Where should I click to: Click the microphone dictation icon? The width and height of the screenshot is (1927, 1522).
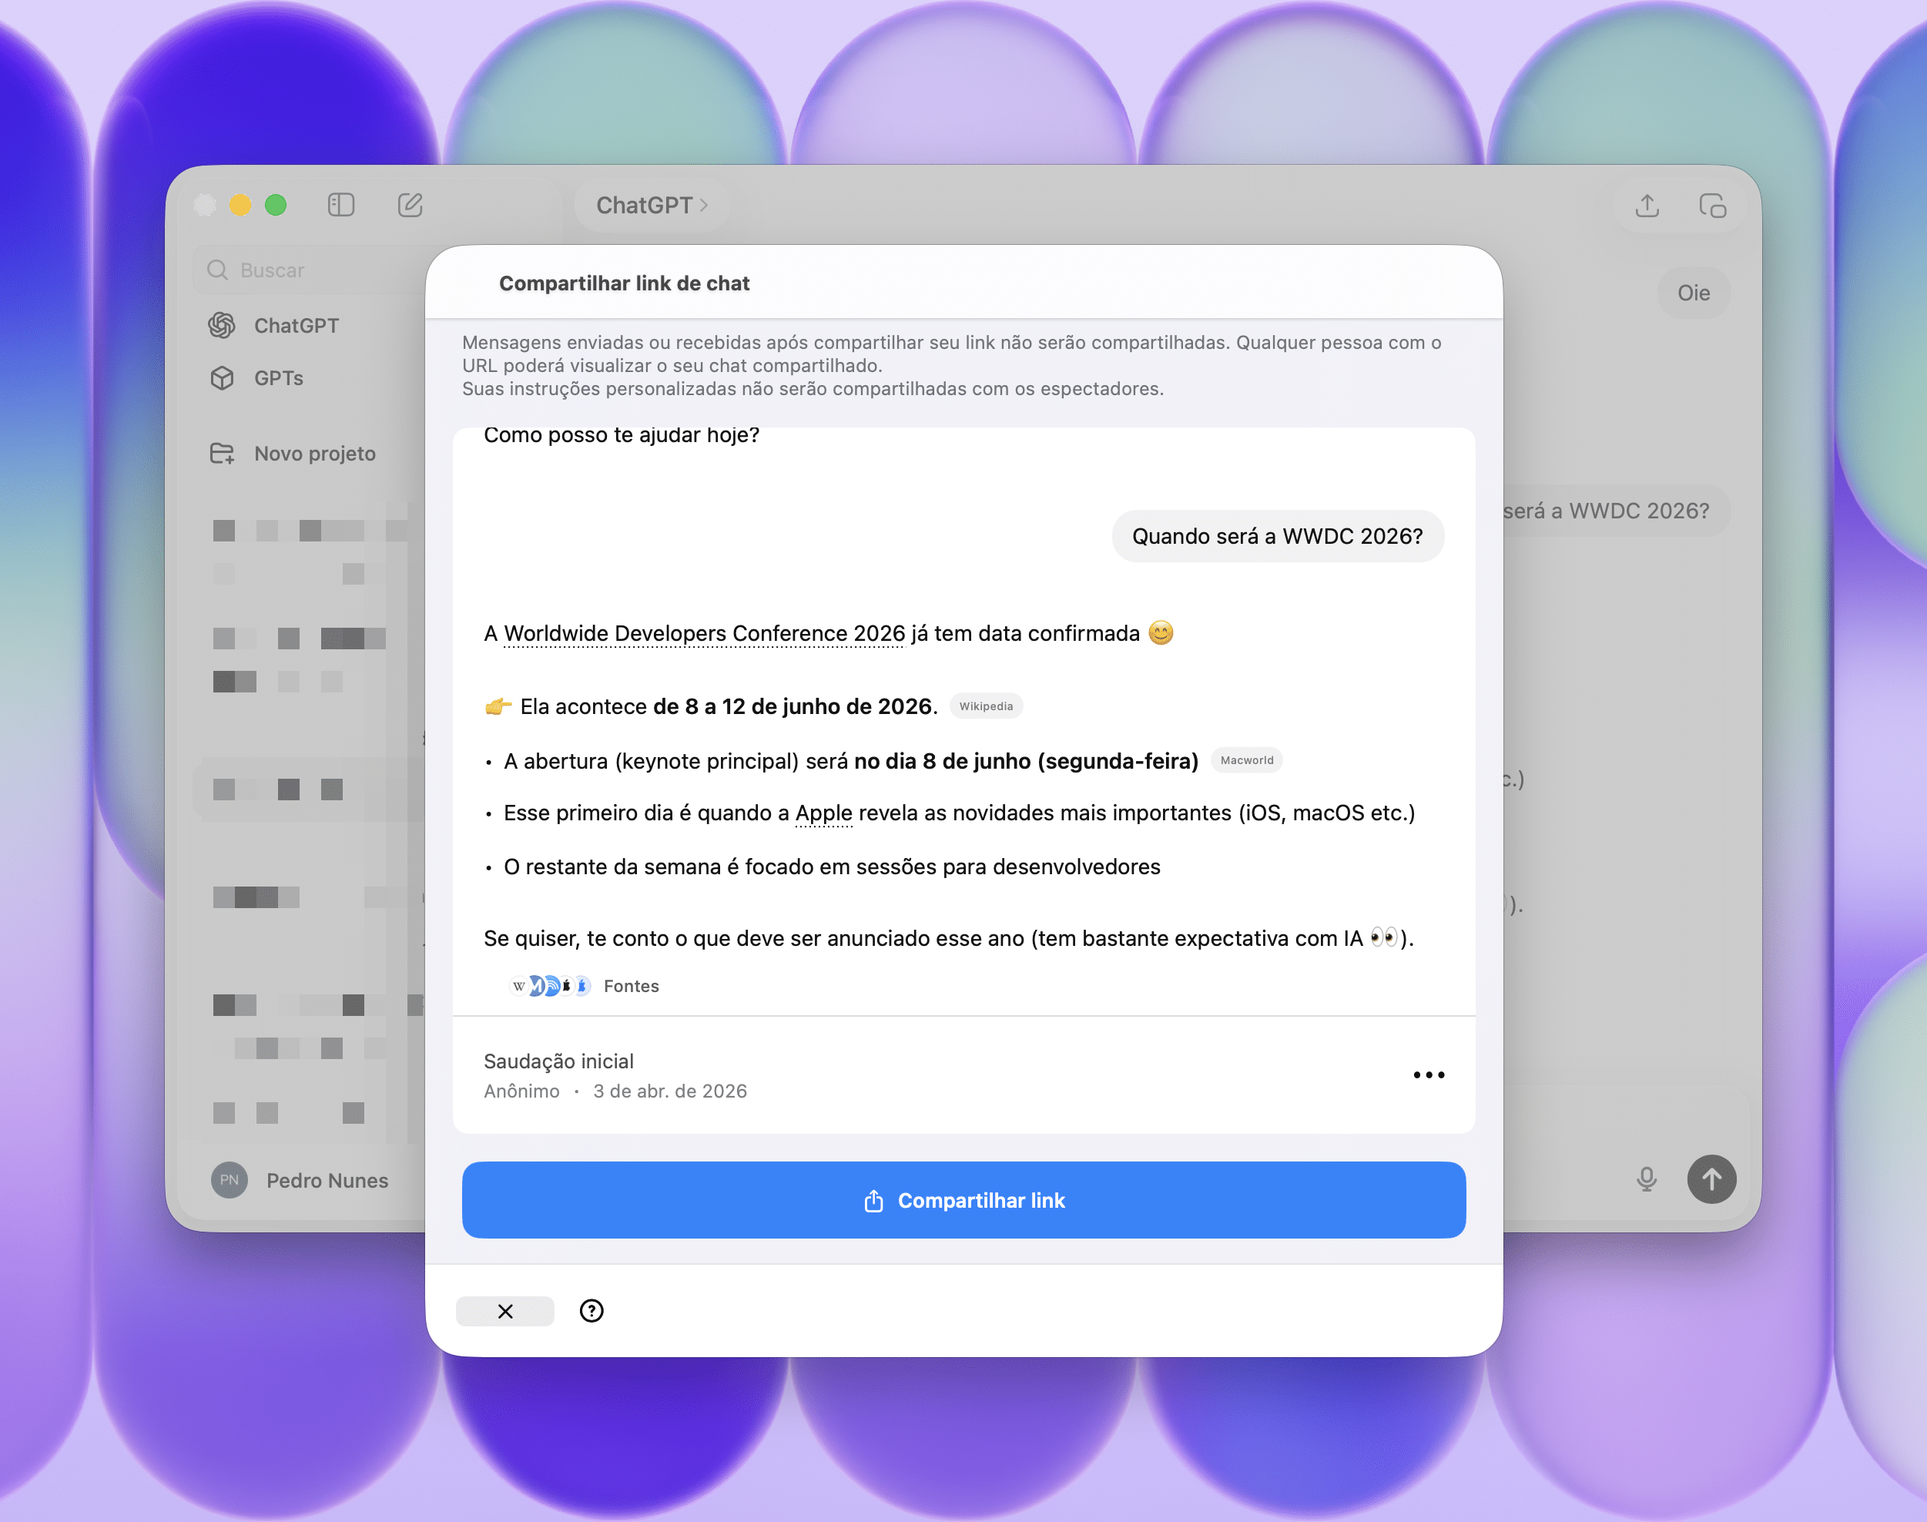tap(1647, 1179)
